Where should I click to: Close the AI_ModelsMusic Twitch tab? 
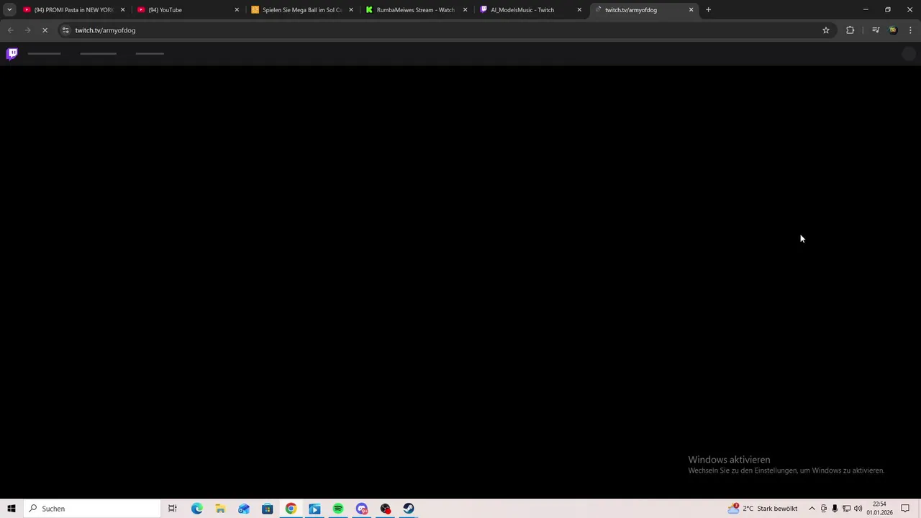pos(579,10)
